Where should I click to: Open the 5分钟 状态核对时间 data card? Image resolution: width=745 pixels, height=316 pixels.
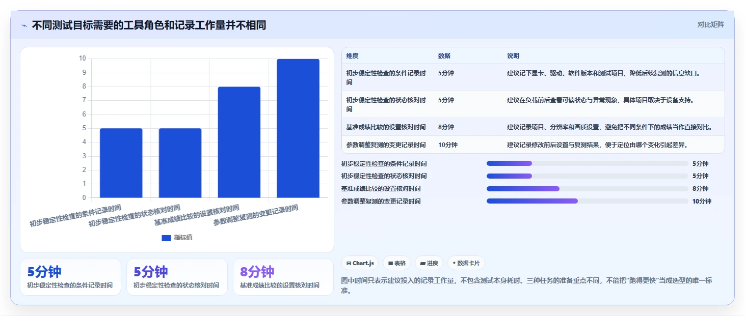click(x=177, y=276)
